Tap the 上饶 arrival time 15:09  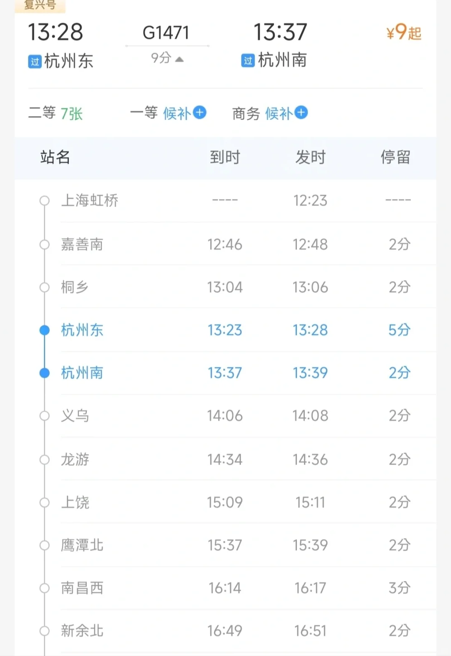225,502
